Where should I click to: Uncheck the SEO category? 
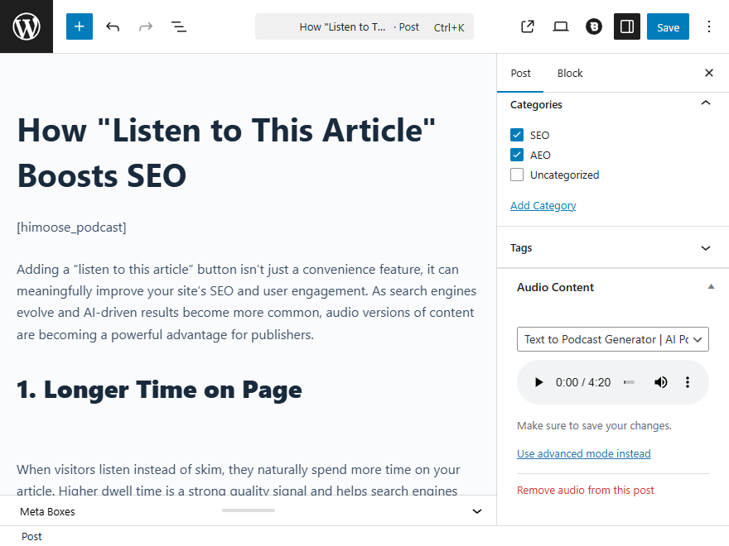517,135
